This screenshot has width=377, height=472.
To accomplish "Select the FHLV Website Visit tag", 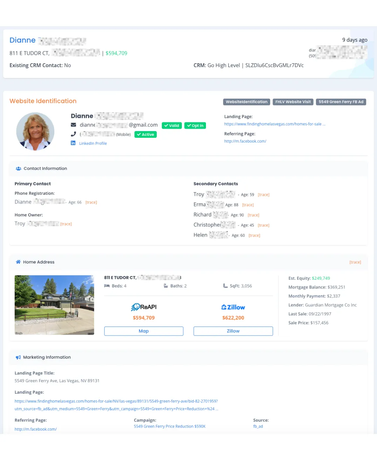I will [293, 102].
